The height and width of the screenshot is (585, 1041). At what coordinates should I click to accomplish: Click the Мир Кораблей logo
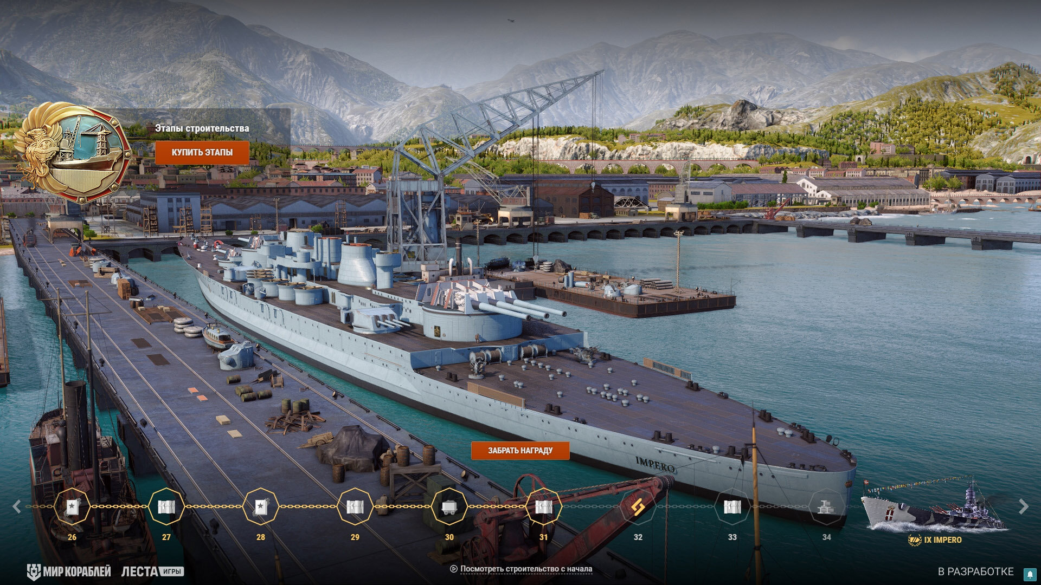(69, 571)
